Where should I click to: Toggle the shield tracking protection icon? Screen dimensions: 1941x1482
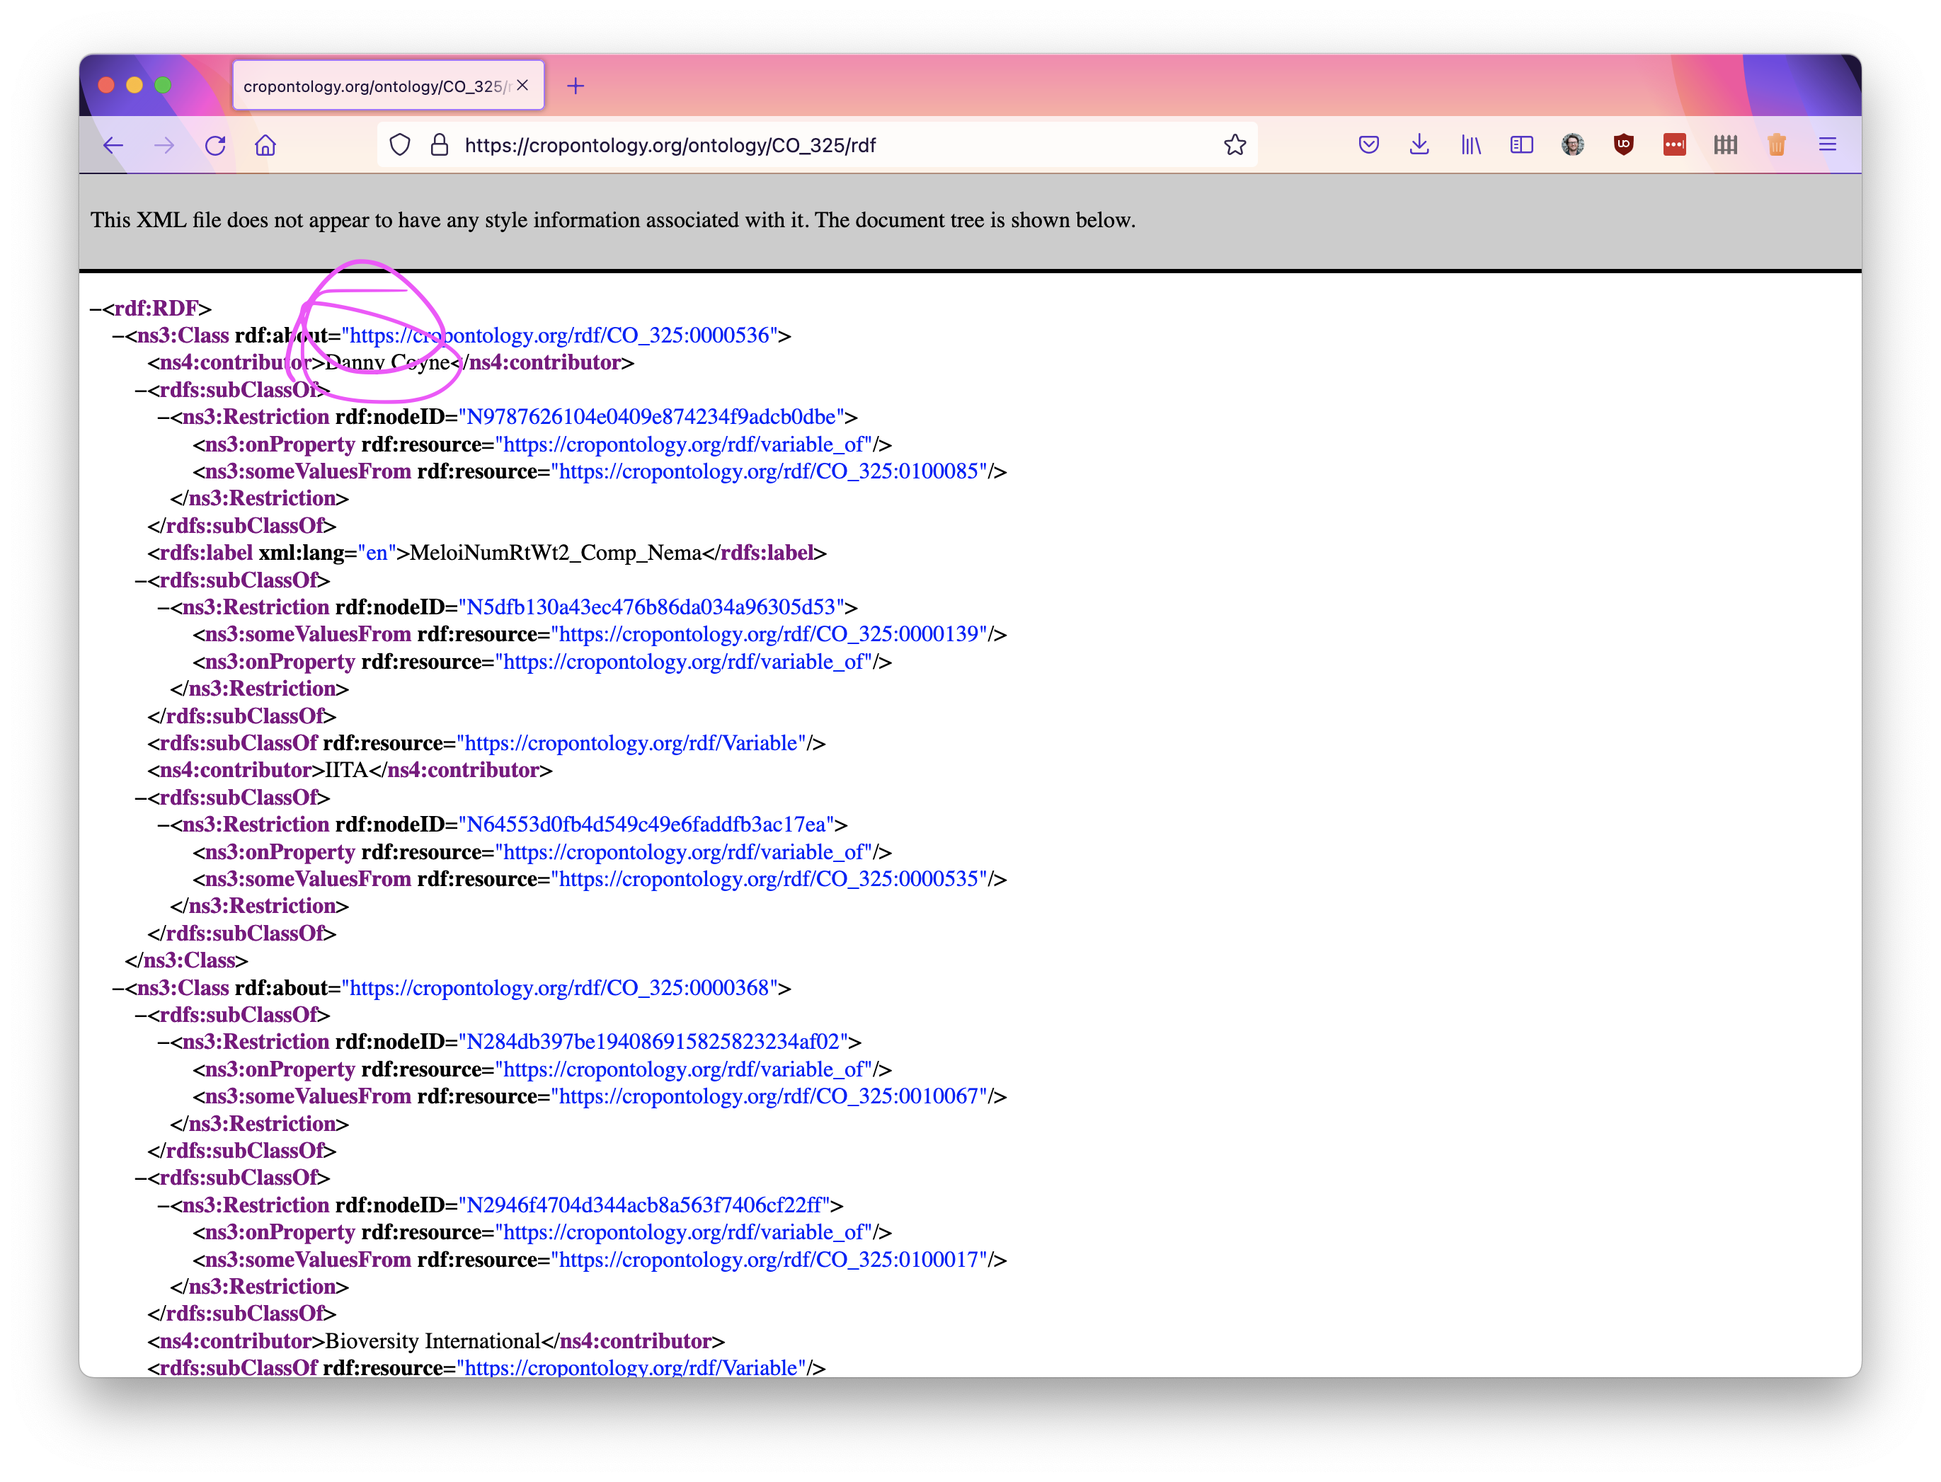[x=400, y=144]
